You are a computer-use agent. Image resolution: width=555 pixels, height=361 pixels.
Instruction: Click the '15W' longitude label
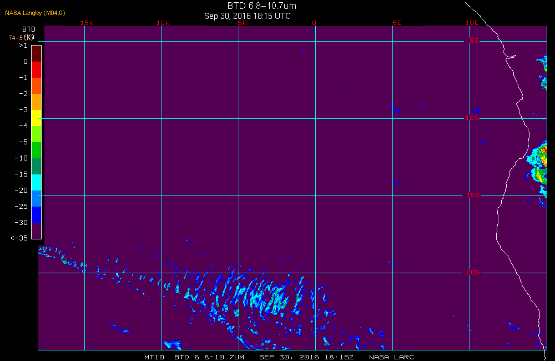coord(87,23)
